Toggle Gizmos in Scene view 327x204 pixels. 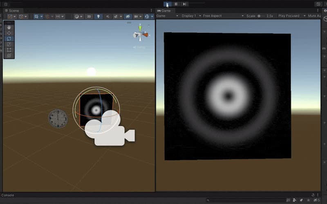(x=147, y=16)
